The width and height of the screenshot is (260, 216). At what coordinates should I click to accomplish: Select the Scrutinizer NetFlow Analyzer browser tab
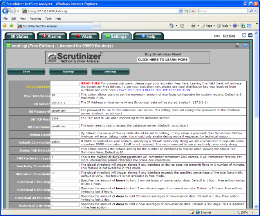click(x=55, y=26)
